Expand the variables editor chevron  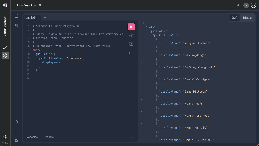point(133,137)
